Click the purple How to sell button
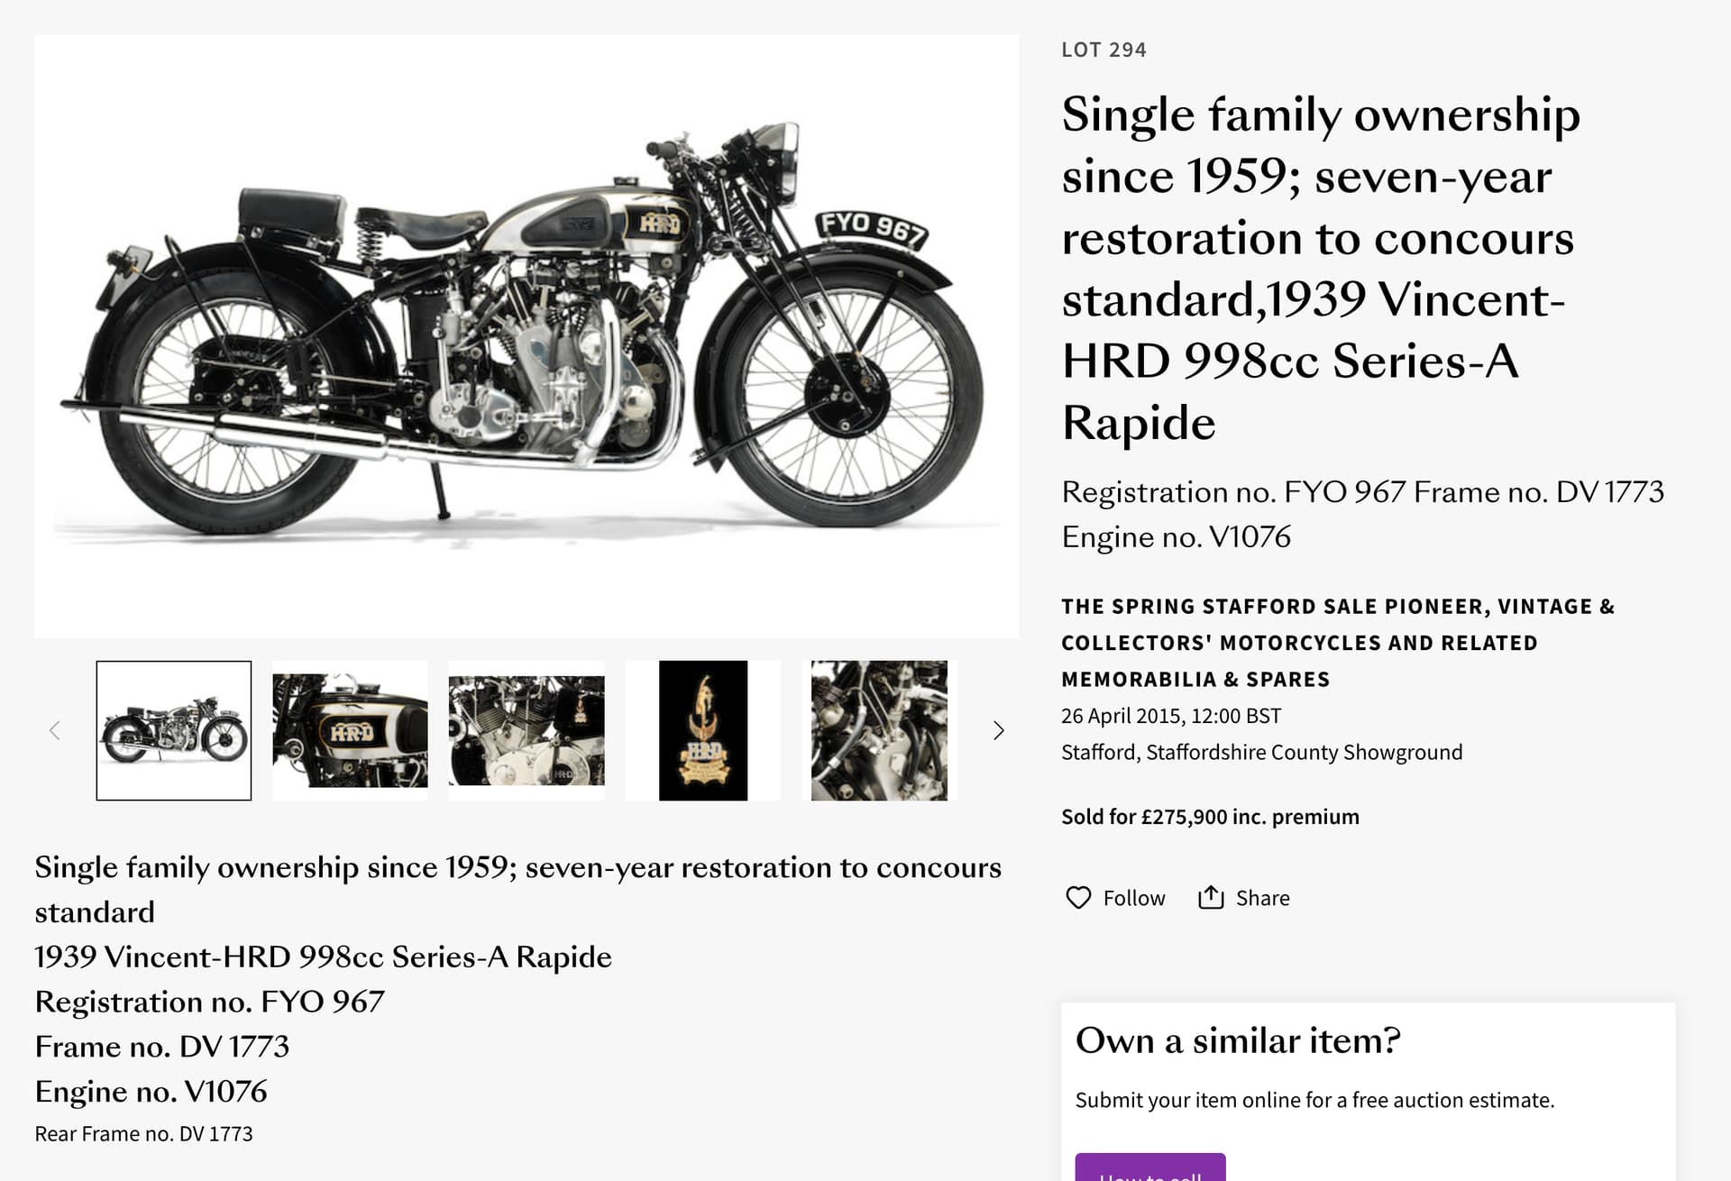 point(1150,1167)
